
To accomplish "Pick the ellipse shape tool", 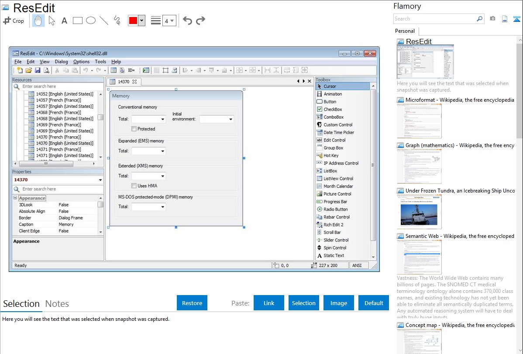I will click(x=91, y=21).
